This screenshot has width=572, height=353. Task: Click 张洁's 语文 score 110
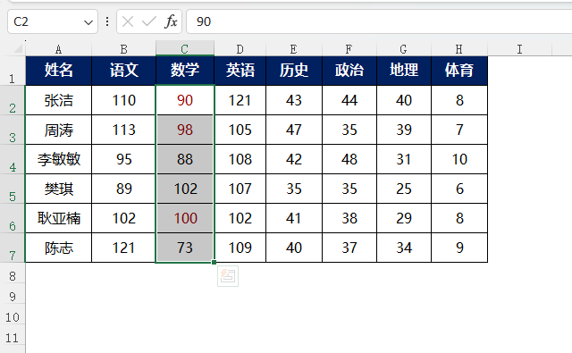pos(123,100)
